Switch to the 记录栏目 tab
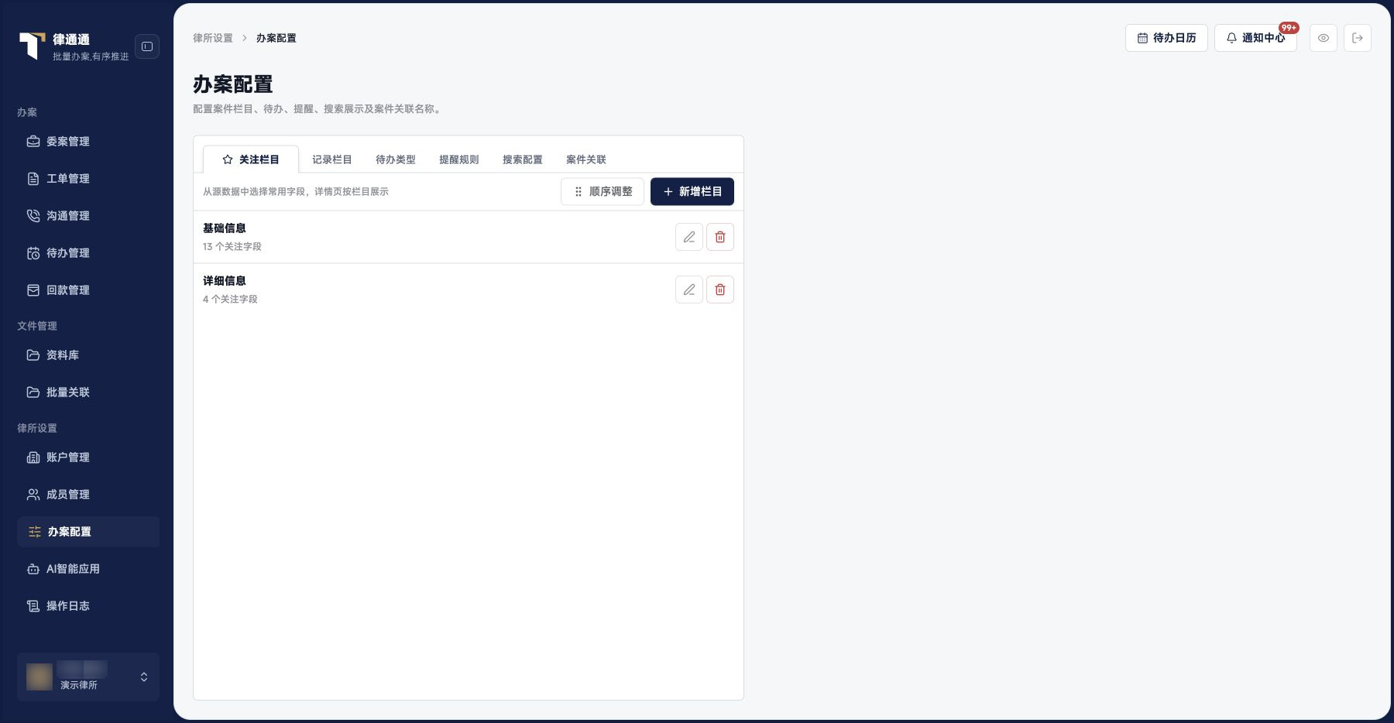This screenshot has height=723, width=1394. coord(332,159)
